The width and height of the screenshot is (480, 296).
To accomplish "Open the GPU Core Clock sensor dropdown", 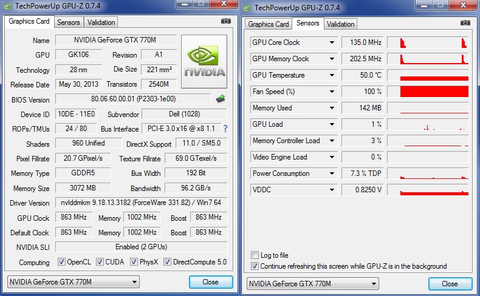I will (x=332, y=42).
